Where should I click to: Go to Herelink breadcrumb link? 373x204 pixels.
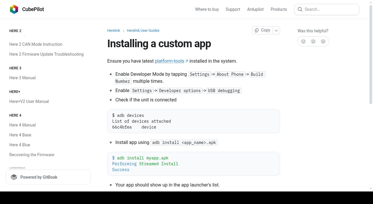(114, 31)
